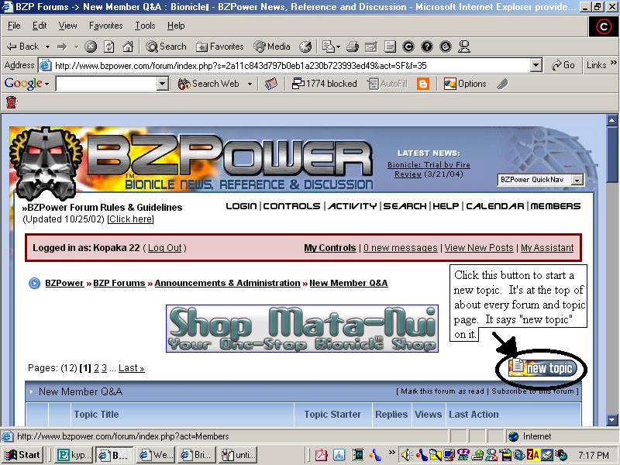Open the Google search box dropdown

(163, 84)
